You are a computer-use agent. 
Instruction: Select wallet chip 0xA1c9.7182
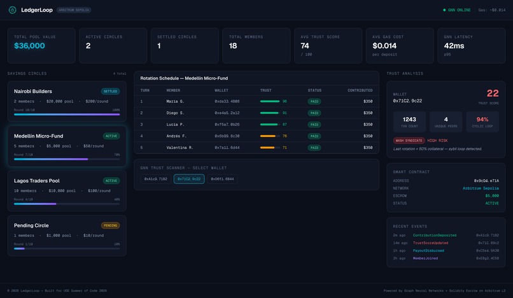tap(156, 179)
